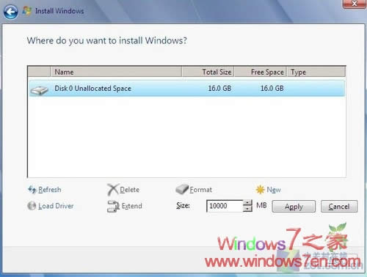This screenshot has height=277, width=367.
Task: Click the hard drive icon for Disk 0
Action: (39, 90)
